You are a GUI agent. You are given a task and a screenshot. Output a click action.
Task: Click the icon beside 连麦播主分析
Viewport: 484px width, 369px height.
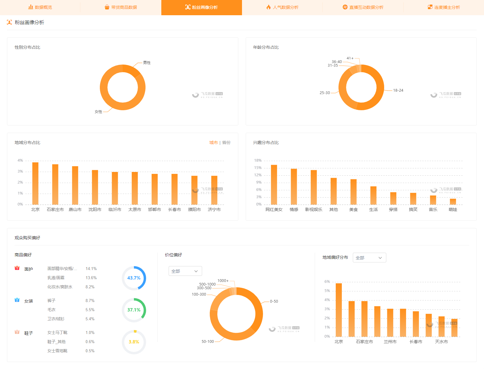tap(430, 7)
